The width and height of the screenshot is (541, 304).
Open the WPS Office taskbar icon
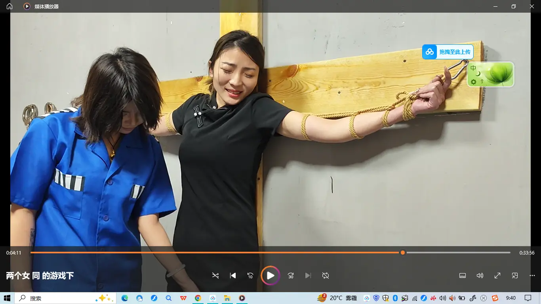(183, 298)
